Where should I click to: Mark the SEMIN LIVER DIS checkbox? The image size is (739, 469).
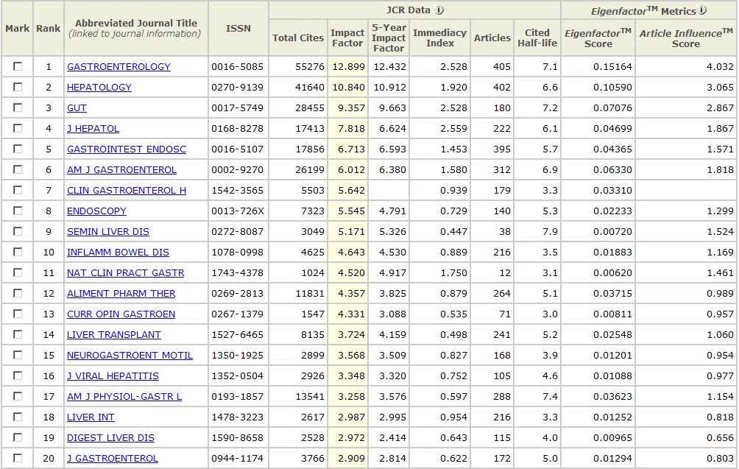(x=18, y=231)
